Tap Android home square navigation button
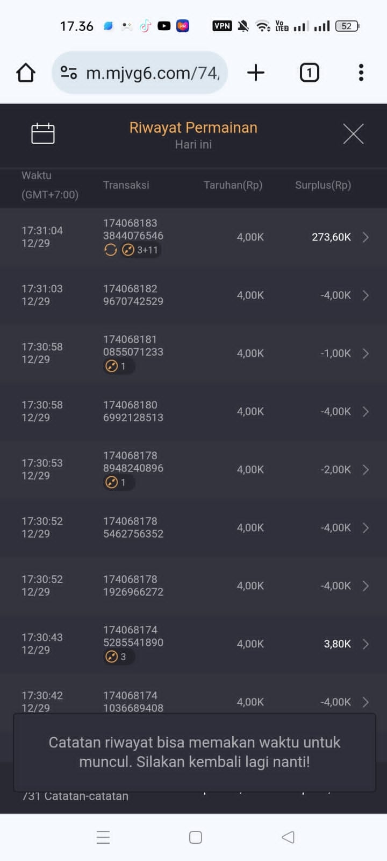This screenshot has height=861, width=387. (196, 837)
